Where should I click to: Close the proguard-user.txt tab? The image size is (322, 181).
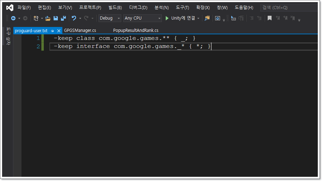[x=59, y=31]
